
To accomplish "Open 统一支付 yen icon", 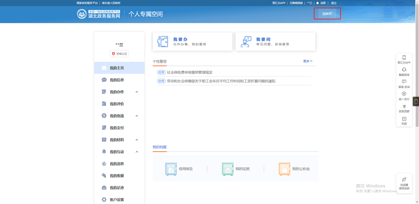I will [x=404, y=94].
